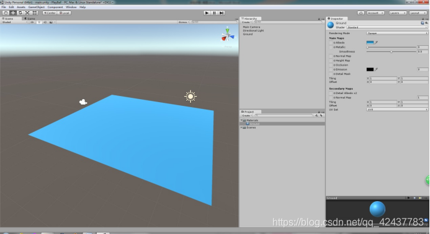Open the material help book icon in Inspector
The image size is (430, 234).
click(x=423, y=23)
